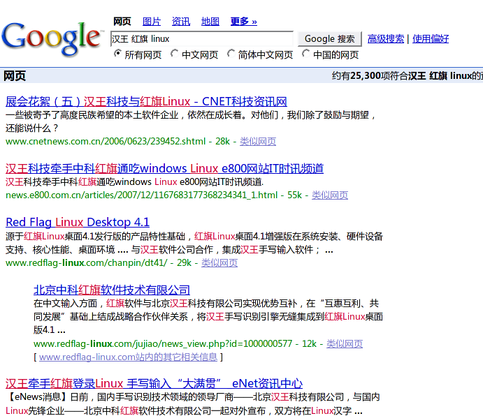
Task: Open the 汉王牵手红旗登录Linux eNet资讯中心 result
Action: [x=154, y=384]
